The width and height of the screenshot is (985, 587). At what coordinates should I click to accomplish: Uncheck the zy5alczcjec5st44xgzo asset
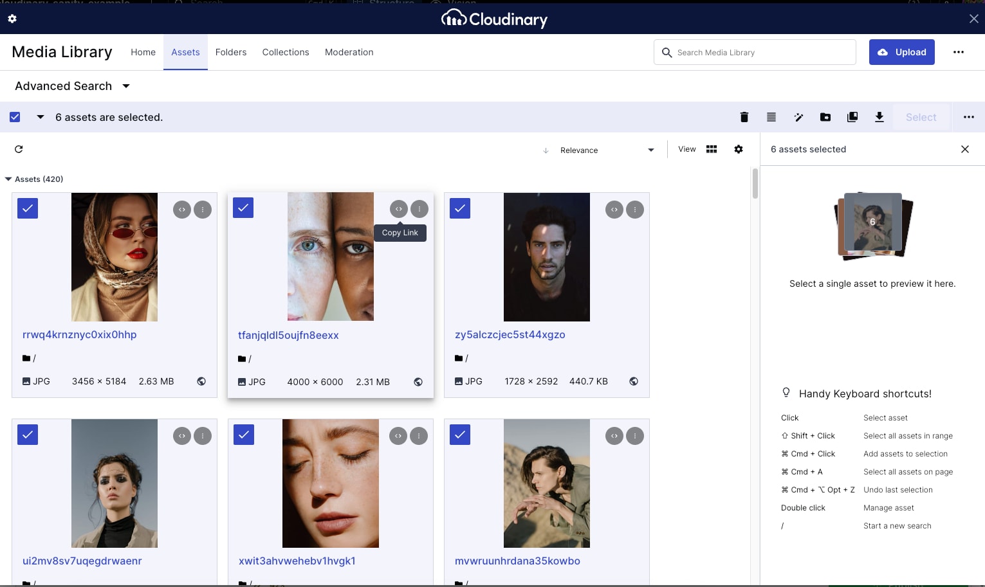point(460,208)
